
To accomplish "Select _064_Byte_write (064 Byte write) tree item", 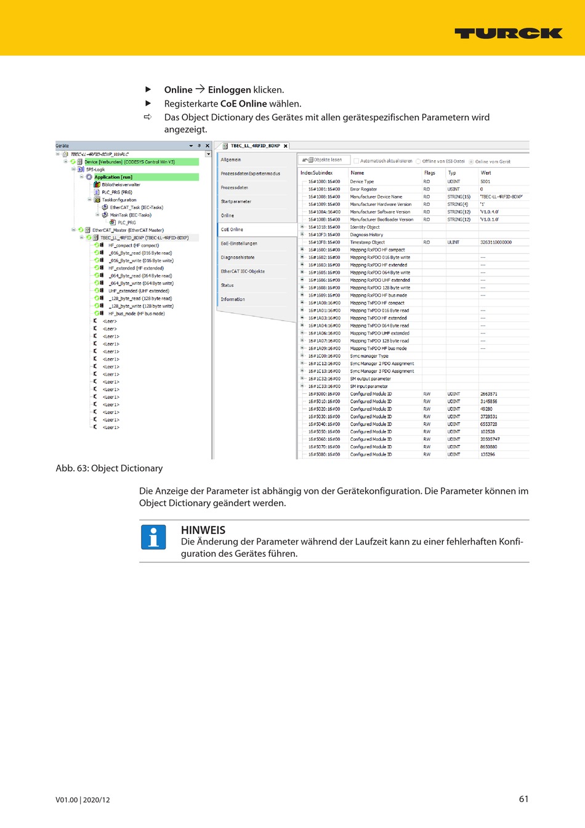I will click(141, 284).
